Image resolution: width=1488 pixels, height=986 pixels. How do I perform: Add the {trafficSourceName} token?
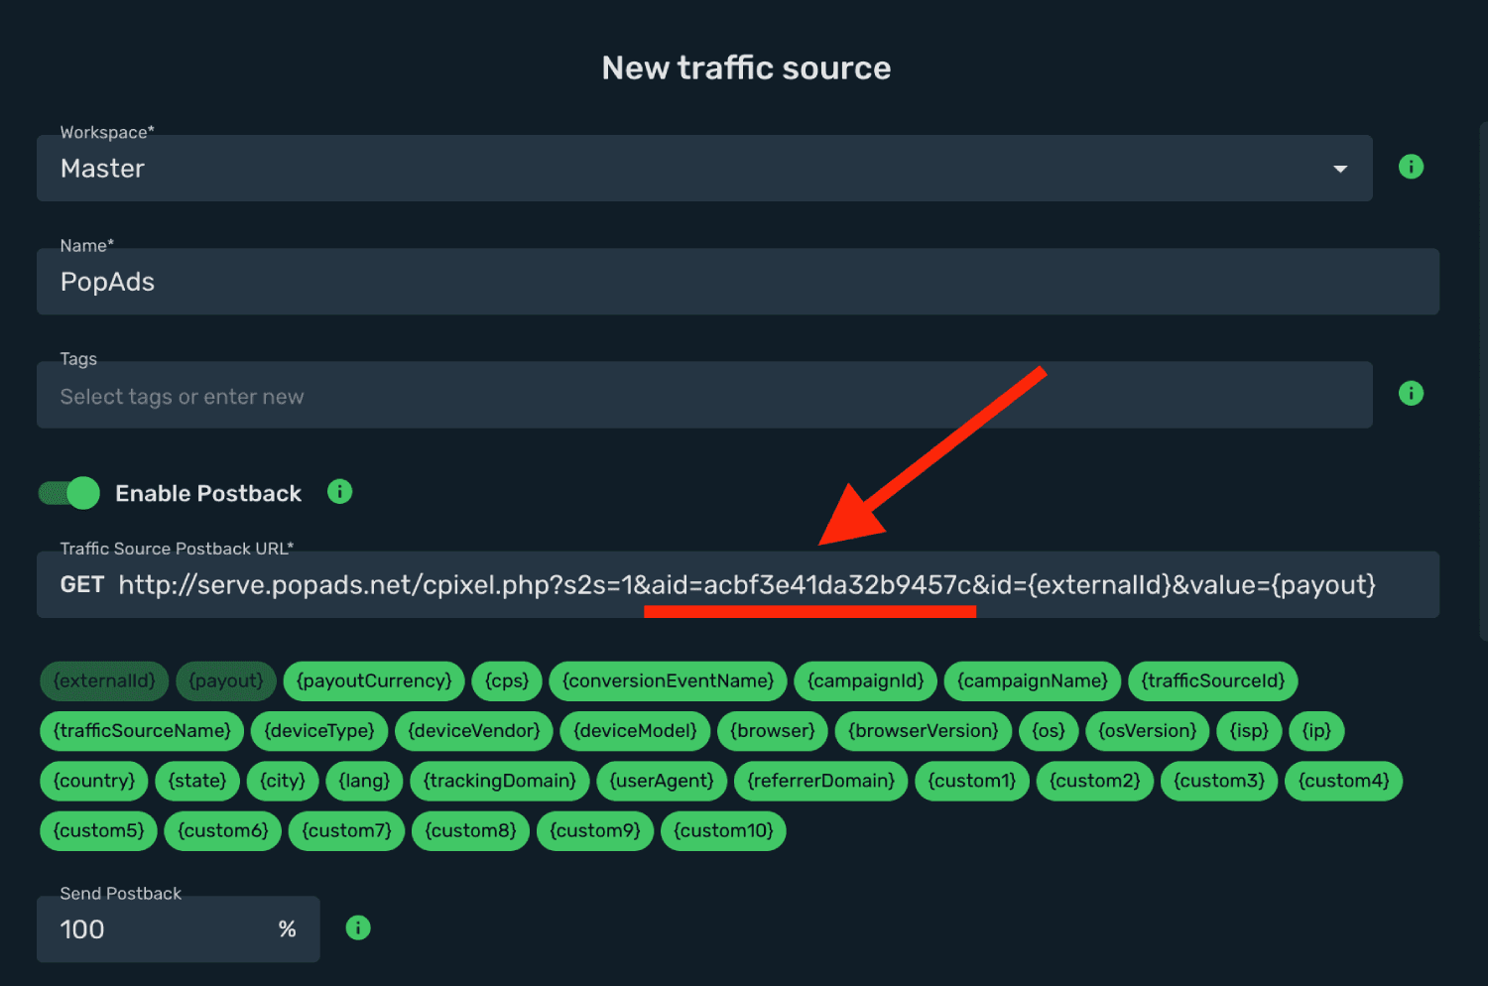tap(142, 731)
